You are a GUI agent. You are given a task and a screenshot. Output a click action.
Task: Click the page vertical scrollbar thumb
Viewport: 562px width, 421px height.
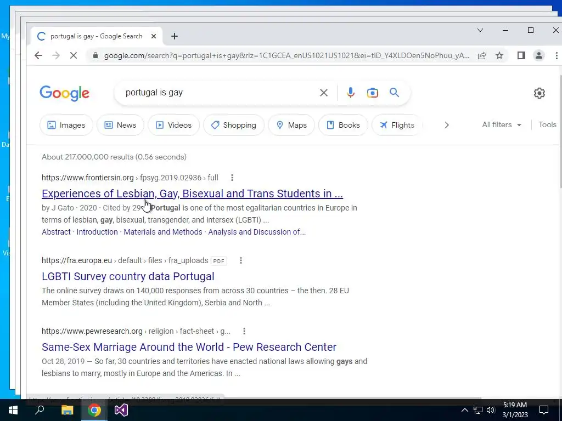coord(559,130)
